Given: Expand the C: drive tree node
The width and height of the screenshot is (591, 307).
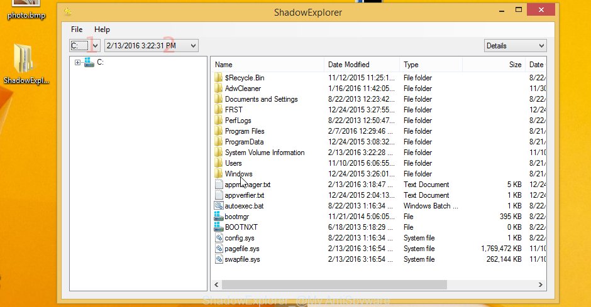Looking at the screenshot, I should pyautogui.click(x=77, y=62).
